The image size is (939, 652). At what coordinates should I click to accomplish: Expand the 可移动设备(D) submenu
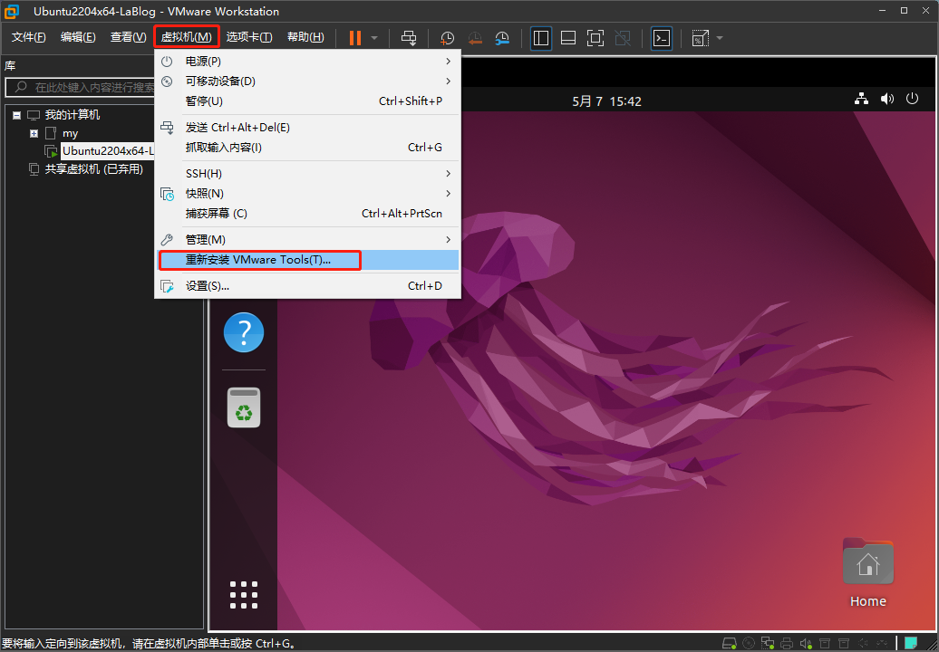(x=308, y=81)
